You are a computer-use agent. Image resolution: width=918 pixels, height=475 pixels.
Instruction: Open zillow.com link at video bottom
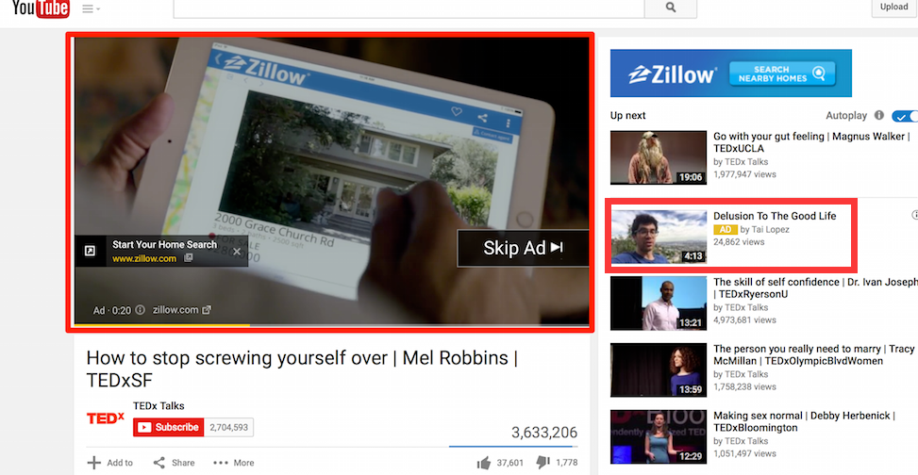(x=175, y=310)
